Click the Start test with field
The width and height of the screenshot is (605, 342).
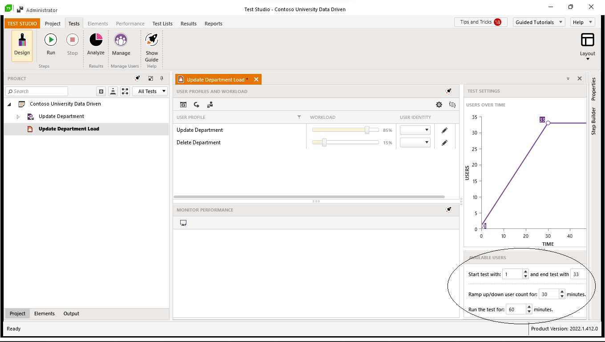[512, 274]
